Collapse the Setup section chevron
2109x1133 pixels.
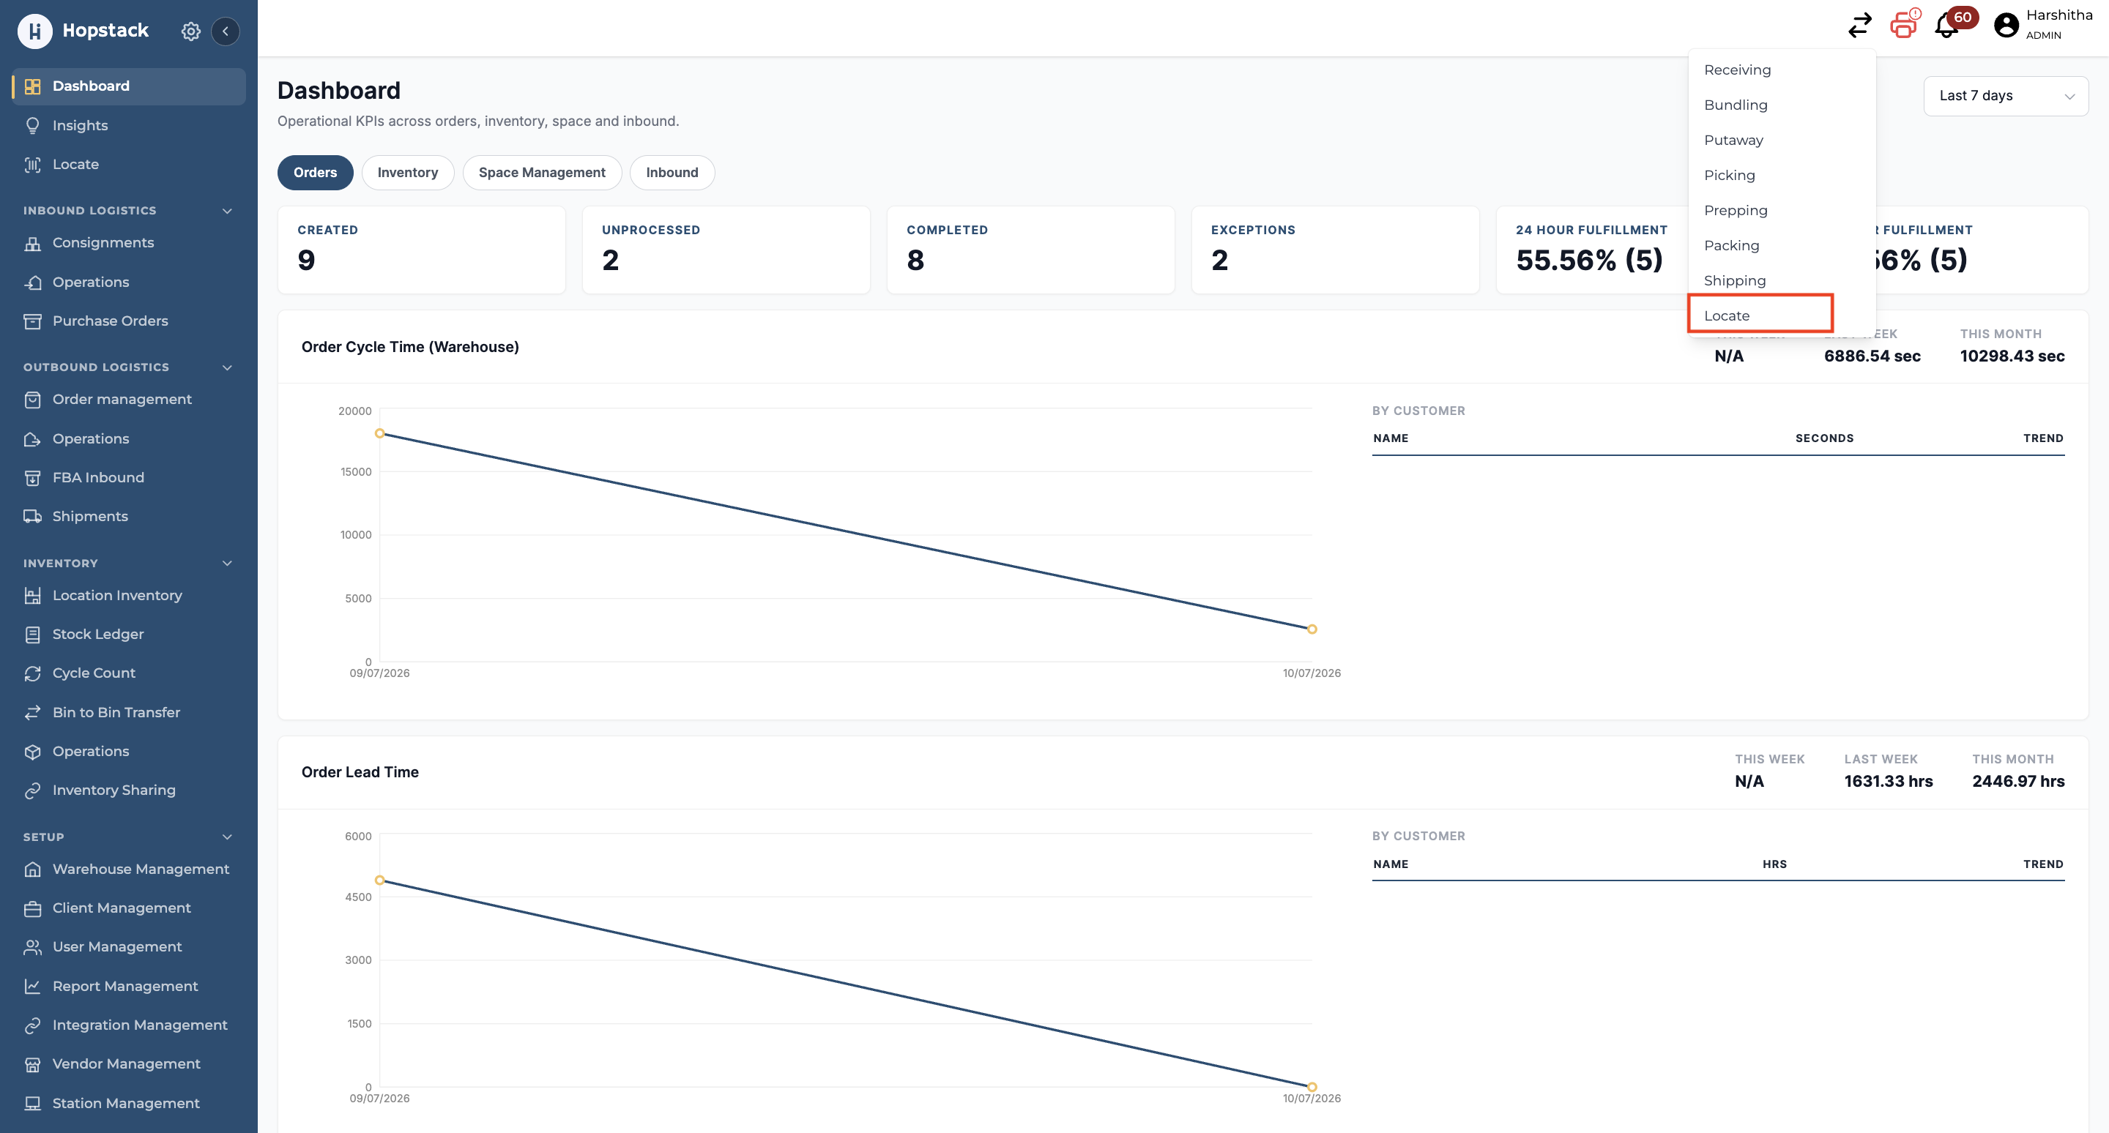(x=228, y=837)
